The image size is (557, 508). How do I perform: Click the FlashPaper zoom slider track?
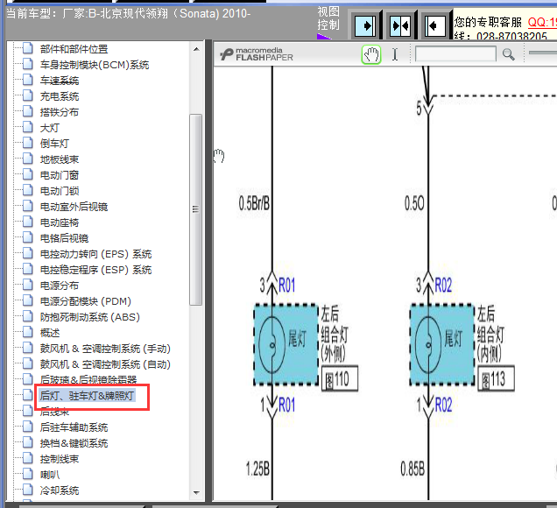[542, 53]
